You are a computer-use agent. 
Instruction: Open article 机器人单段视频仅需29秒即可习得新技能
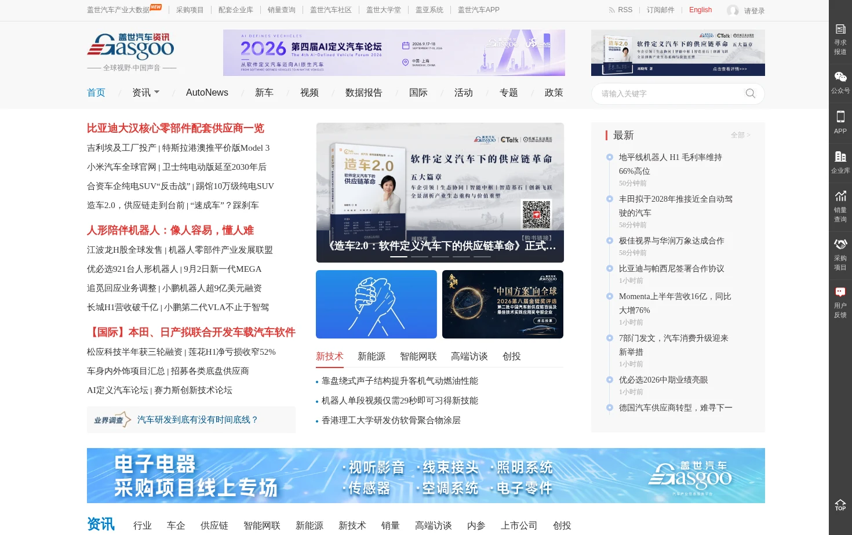tap(400, 401)
